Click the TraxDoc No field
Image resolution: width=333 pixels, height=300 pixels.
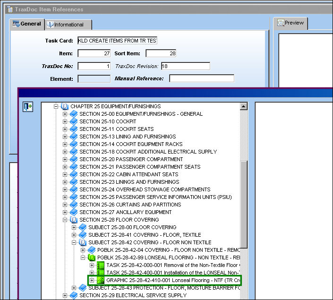pos(94,66)
